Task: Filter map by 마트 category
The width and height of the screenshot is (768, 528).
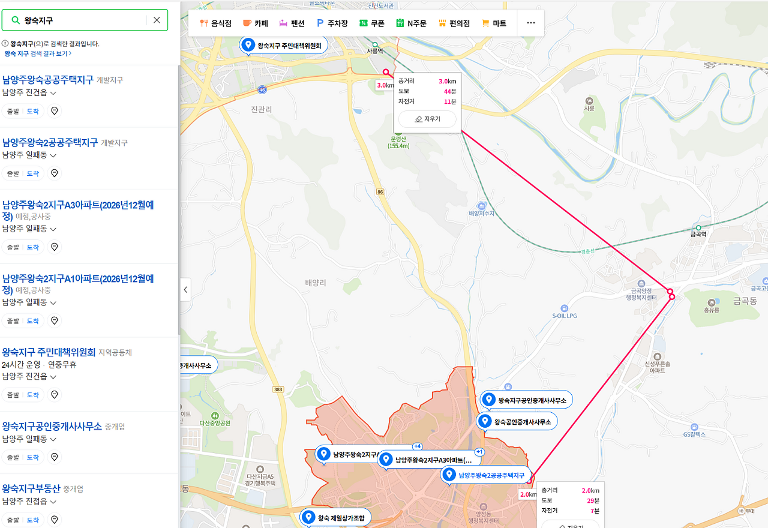Action: pos(494,23)
